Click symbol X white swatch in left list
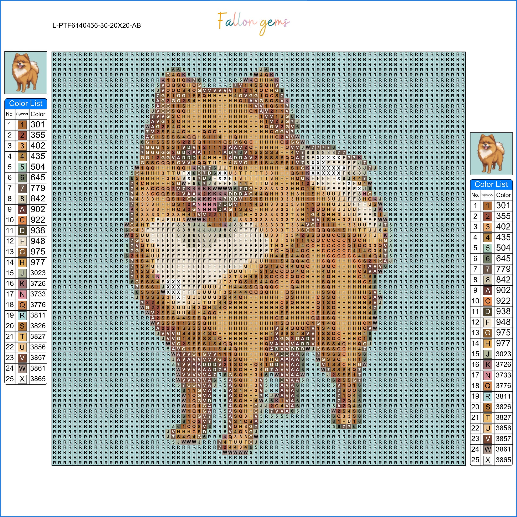This screenshot has width=517, height=517. click(x=22, y=379)
